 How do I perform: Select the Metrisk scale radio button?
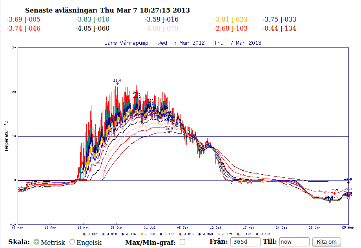tap(36, 242)
